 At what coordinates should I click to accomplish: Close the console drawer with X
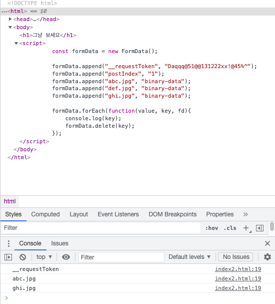(267, 243)
